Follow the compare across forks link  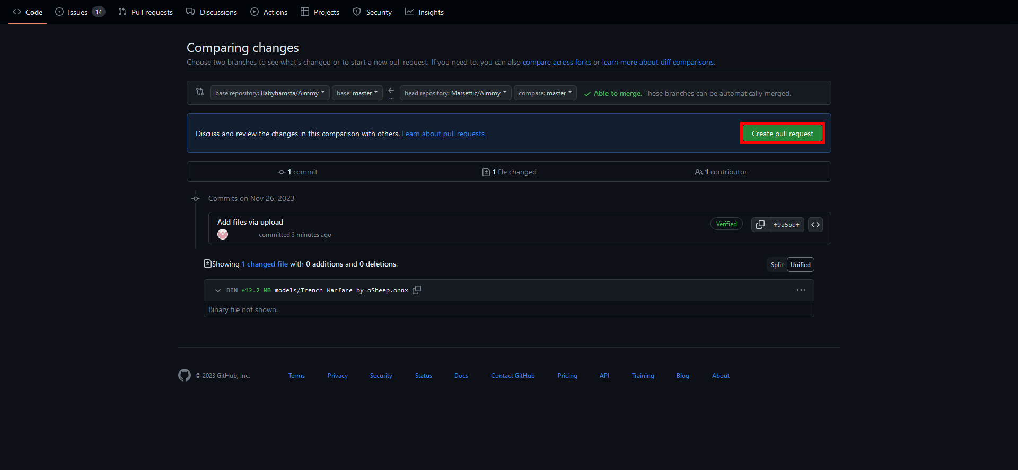(x=557, y=63)
